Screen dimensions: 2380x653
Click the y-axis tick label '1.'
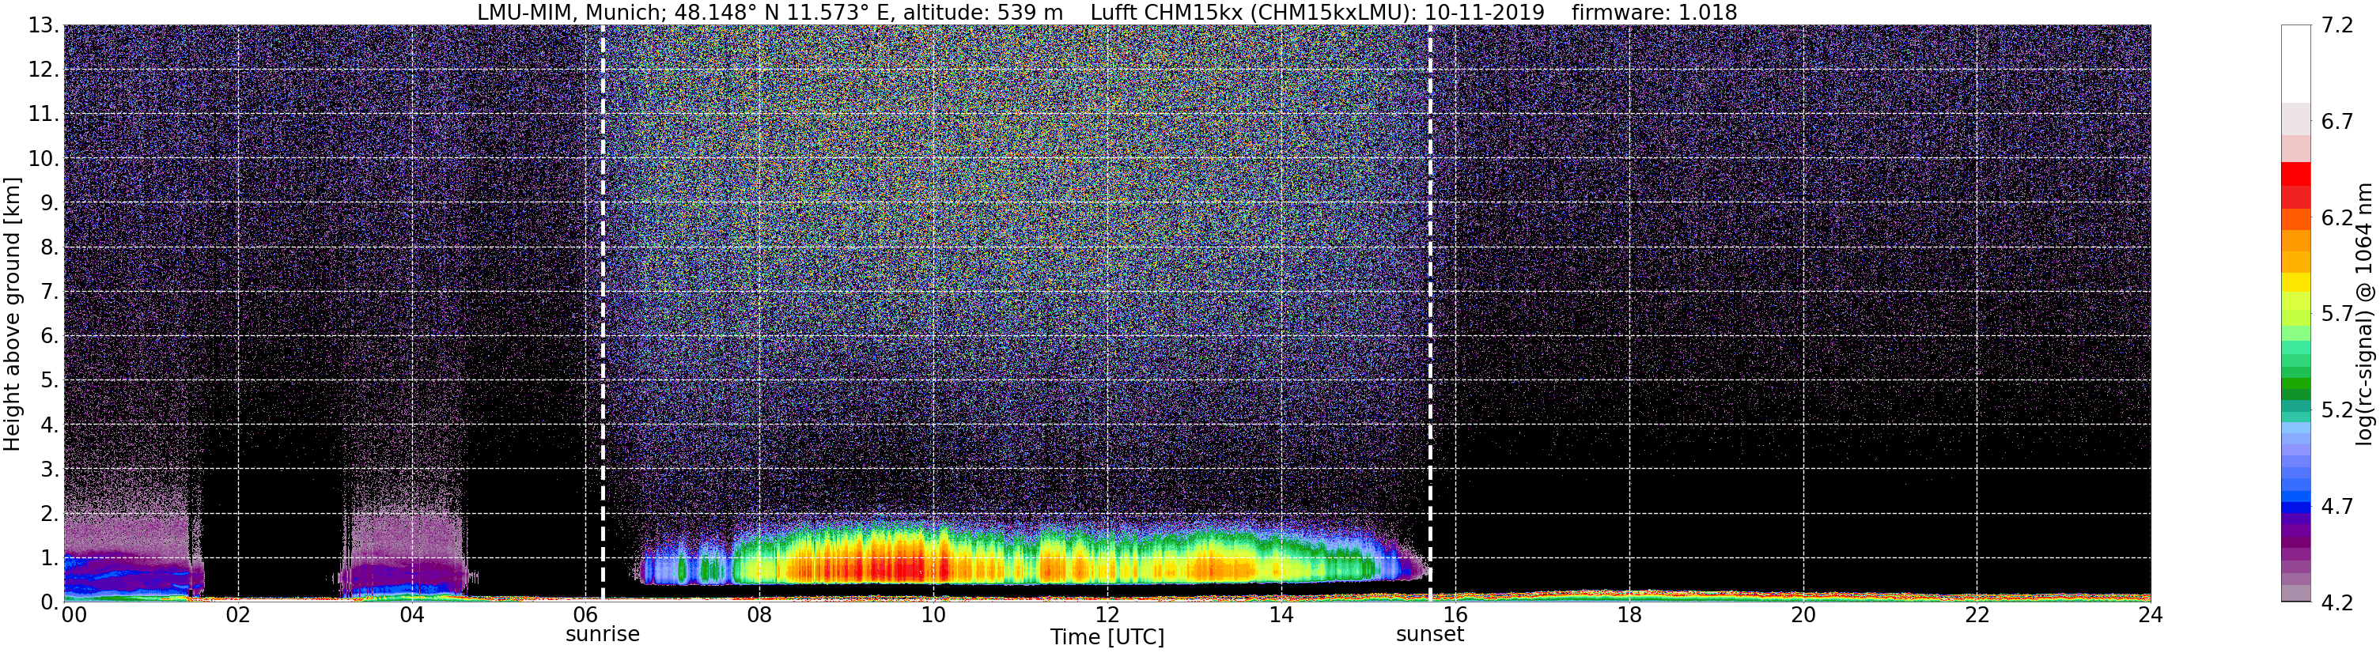click(50, 558)
